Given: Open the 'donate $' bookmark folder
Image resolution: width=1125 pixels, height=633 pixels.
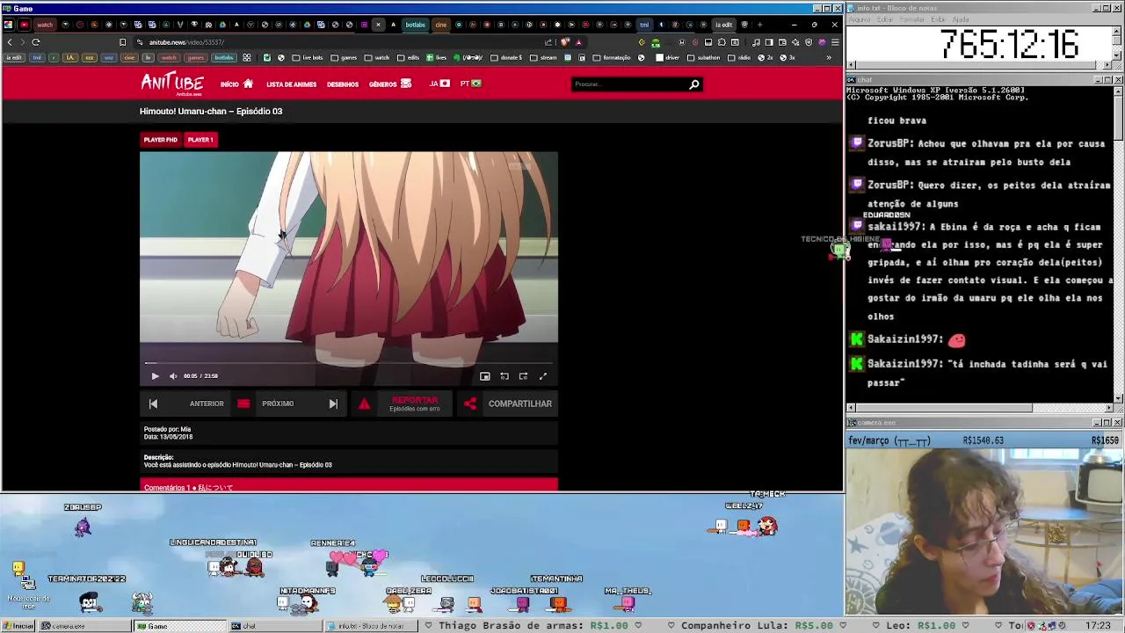Looking at the screenshot, I should (x=505, y=58).
